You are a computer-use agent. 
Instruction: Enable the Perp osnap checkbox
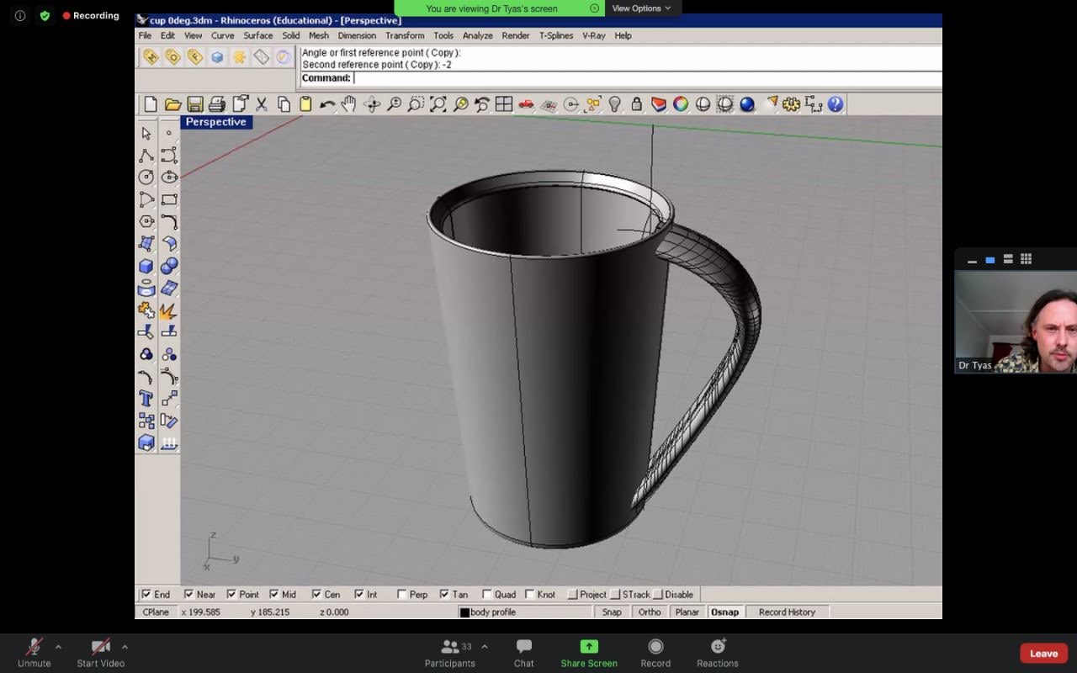point(402,595)
